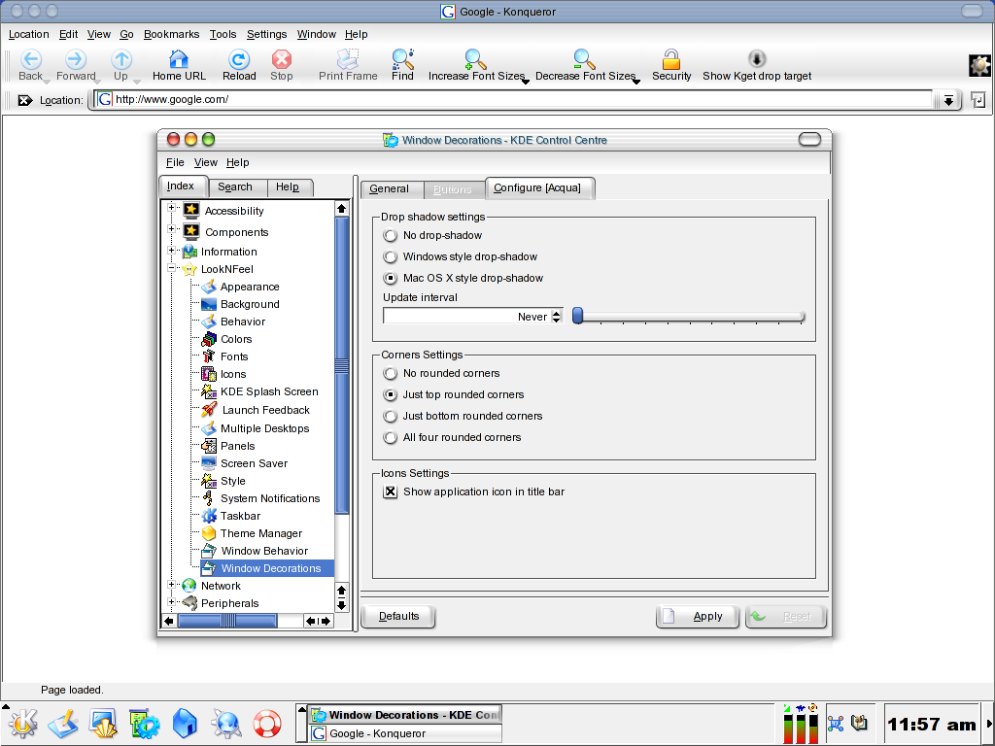
Task: Switch to Google - Konqueror taskbar entry
Action: pos(405,733)
